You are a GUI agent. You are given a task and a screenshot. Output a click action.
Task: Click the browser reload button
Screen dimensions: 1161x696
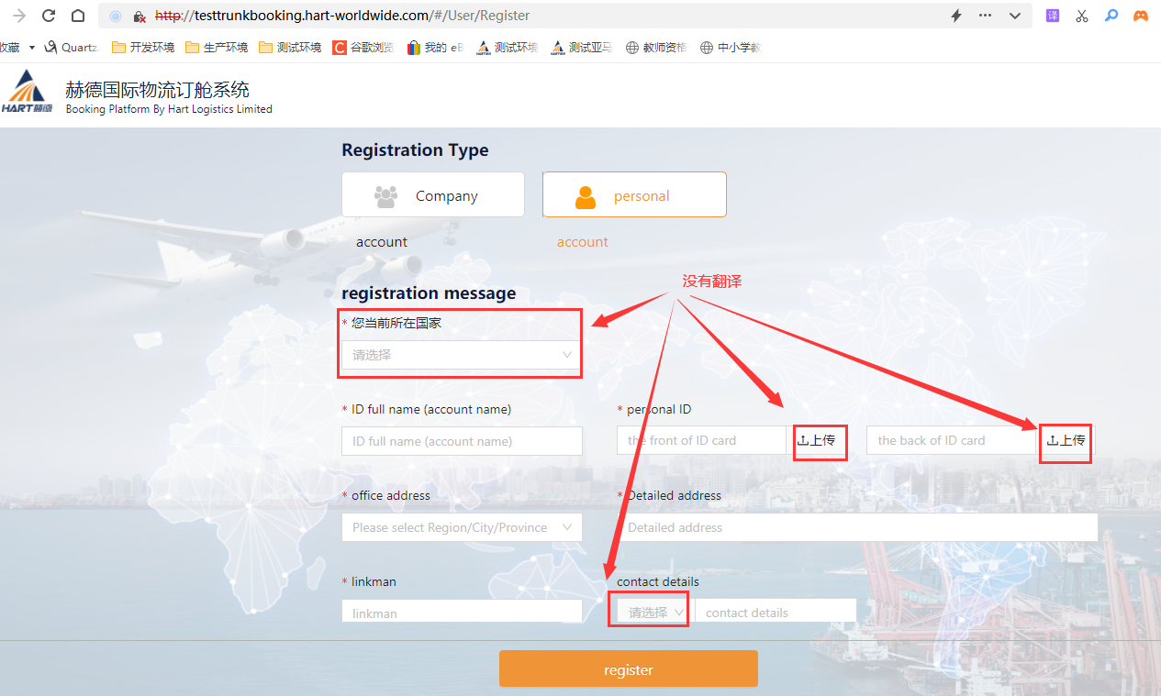(49, 16)
